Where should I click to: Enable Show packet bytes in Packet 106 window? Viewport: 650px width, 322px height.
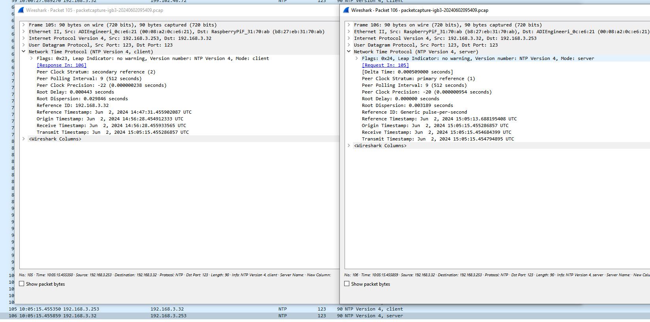pos(347,284)
